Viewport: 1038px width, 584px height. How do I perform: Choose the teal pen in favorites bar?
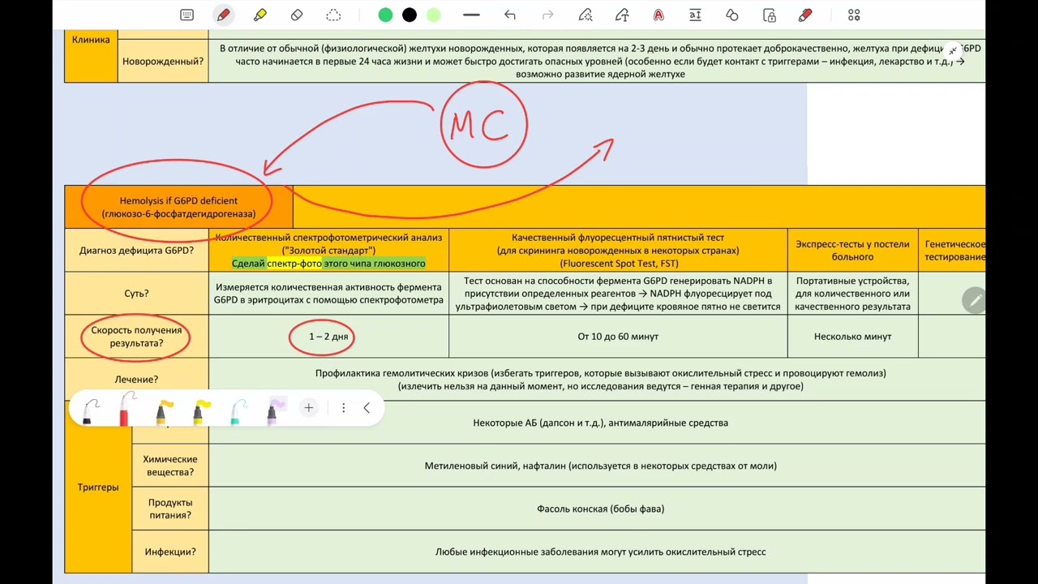236,410
